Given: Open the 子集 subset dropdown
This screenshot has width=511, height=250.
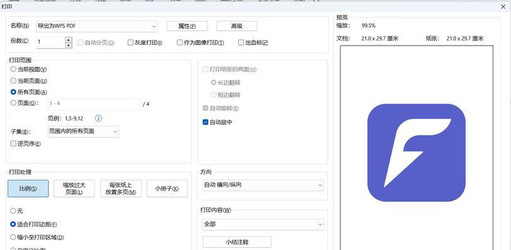Looking at the screenshot, I should 83,131.
